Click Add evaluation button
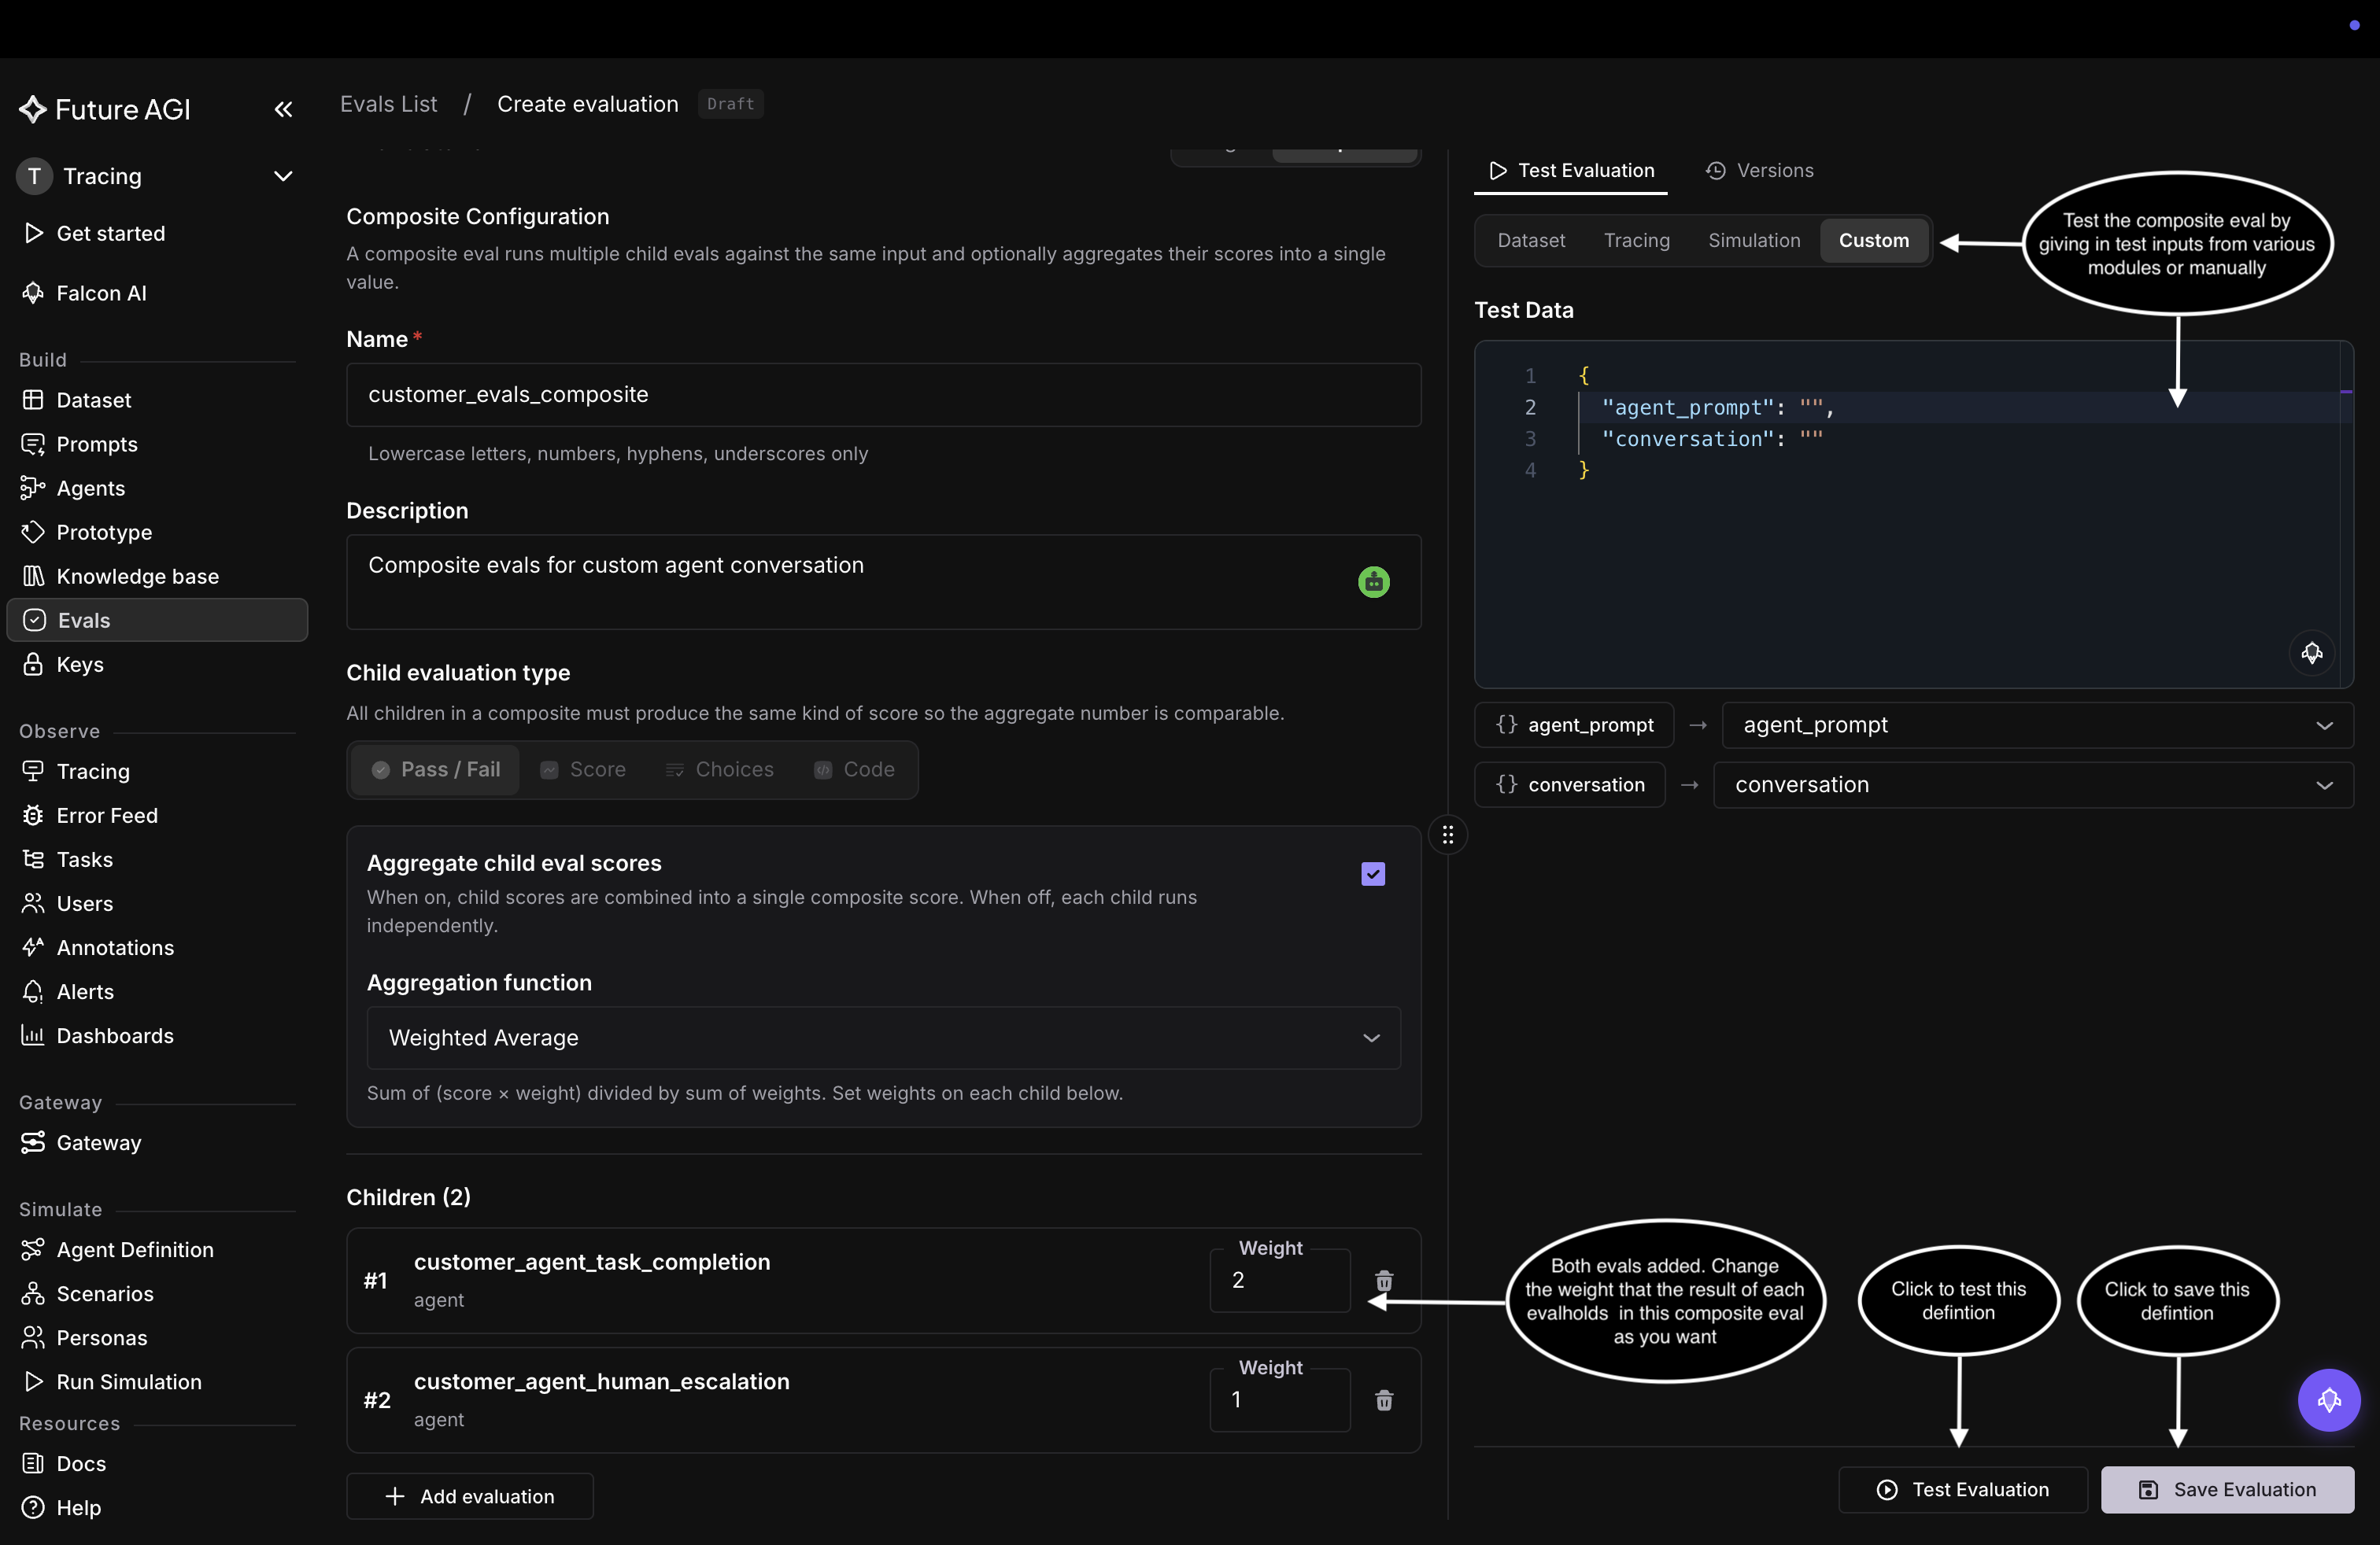Screen dimensions: 2380x1545 coord(469,1495)
